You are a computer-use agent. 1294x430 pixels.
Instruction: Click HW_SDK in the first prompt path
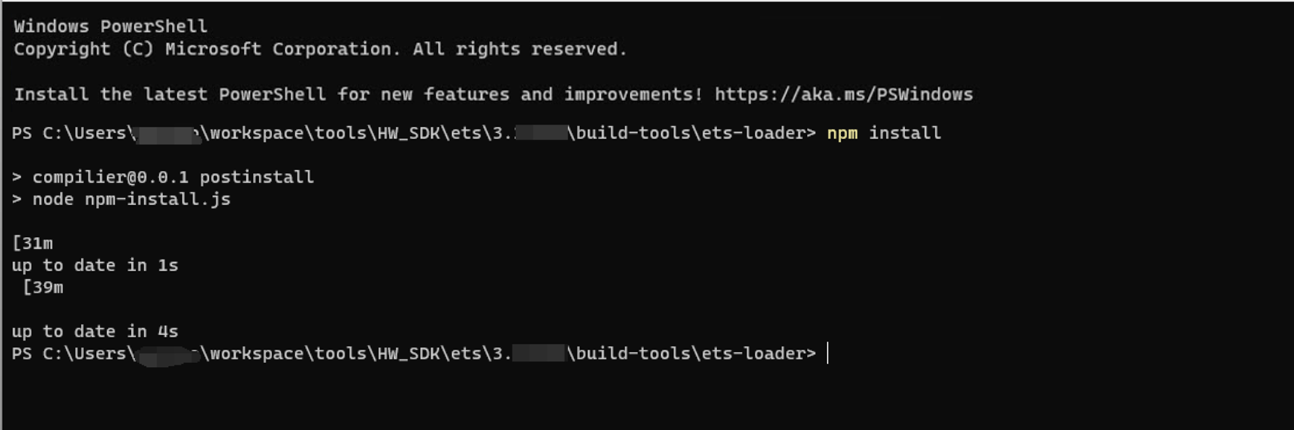pos(409,133)
